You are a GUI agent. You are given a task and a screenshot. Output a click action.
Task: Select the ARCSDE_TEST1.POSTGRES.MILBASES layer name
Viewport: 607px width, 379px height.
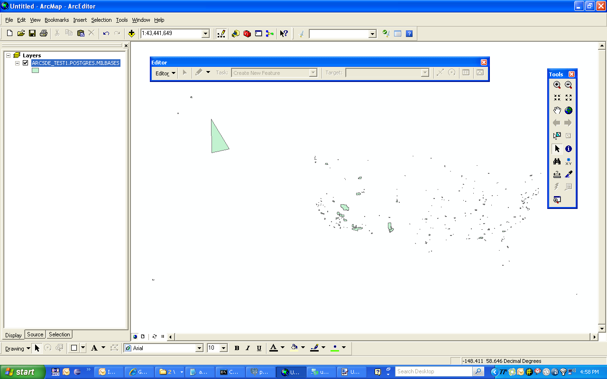75,63
